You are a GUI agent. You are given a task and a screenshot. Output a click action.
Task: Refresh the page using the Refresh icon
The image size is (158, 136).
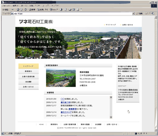pyautogui.click(x=22, y=10)
